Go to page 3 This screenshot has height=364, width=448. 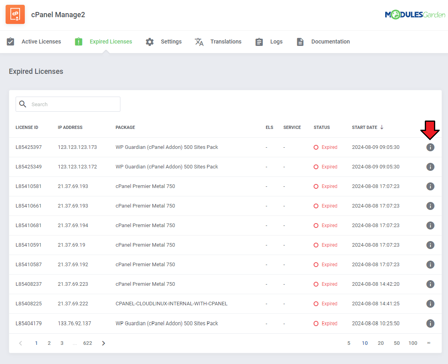[x=62, y=343]
